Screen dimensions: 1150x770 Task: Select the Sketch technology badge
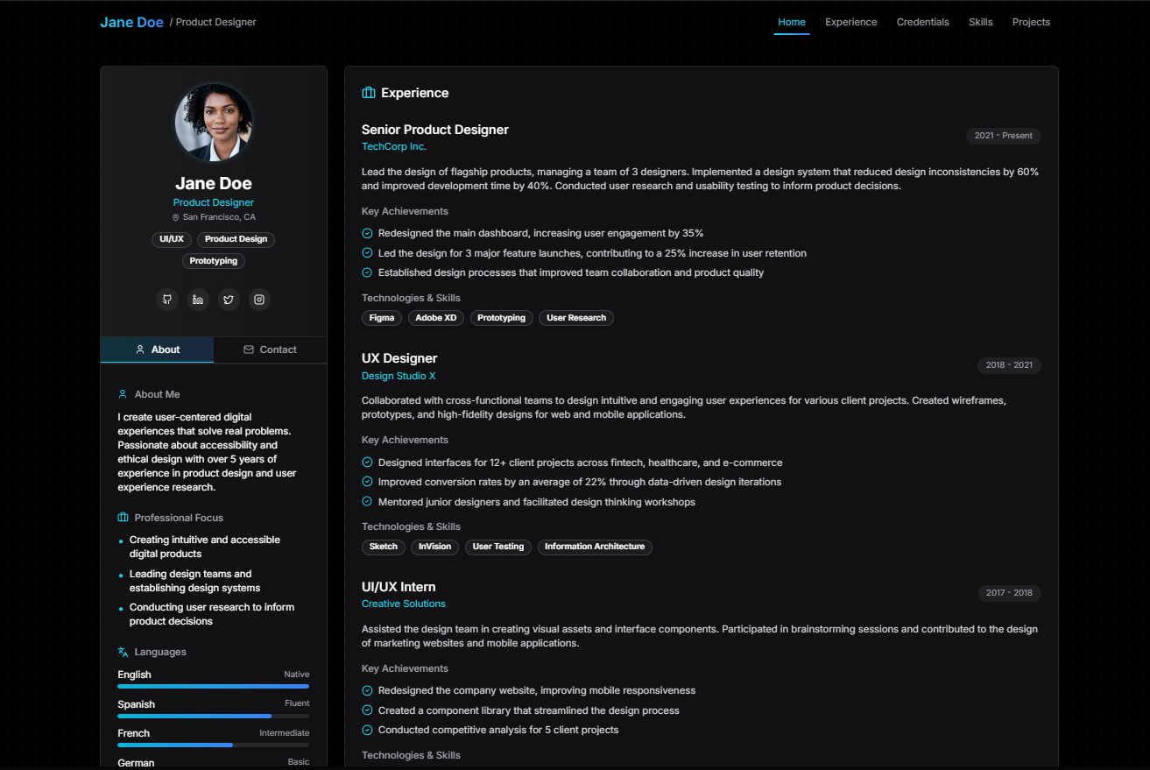[383, 546]
